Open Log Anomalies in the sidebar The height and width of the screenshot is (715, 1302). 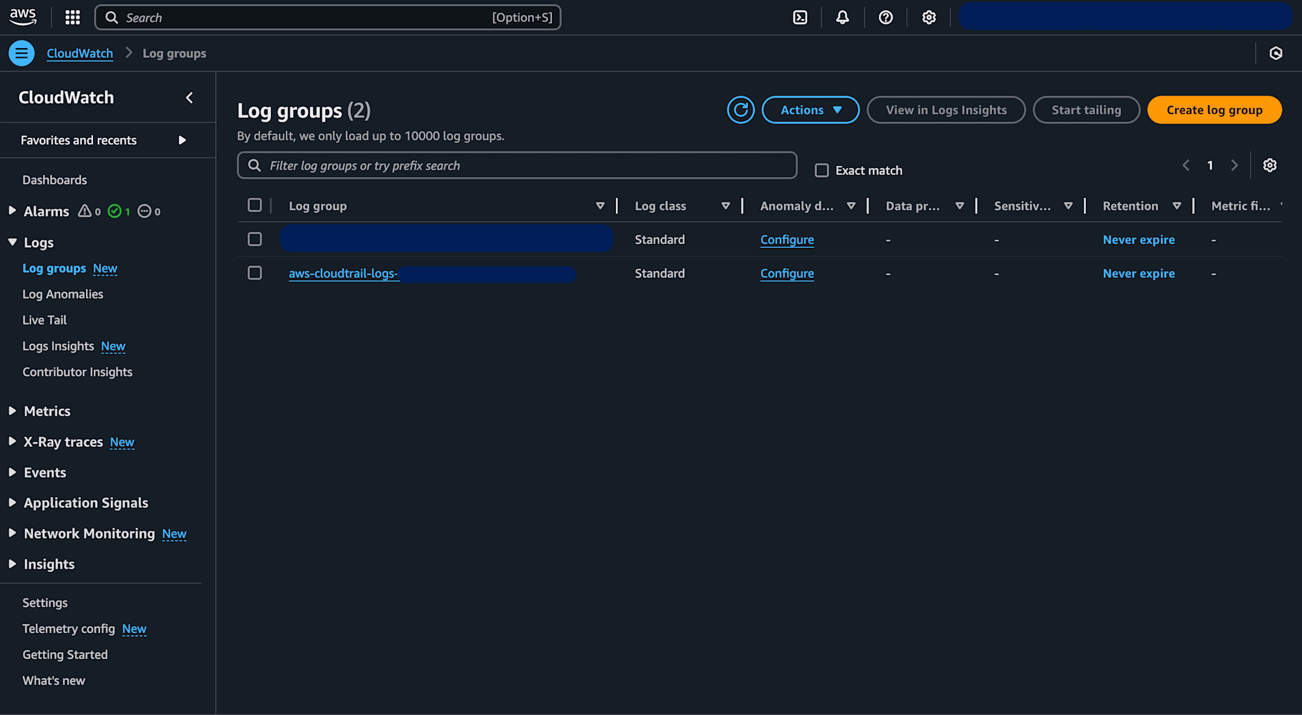(x=62, y=294)
